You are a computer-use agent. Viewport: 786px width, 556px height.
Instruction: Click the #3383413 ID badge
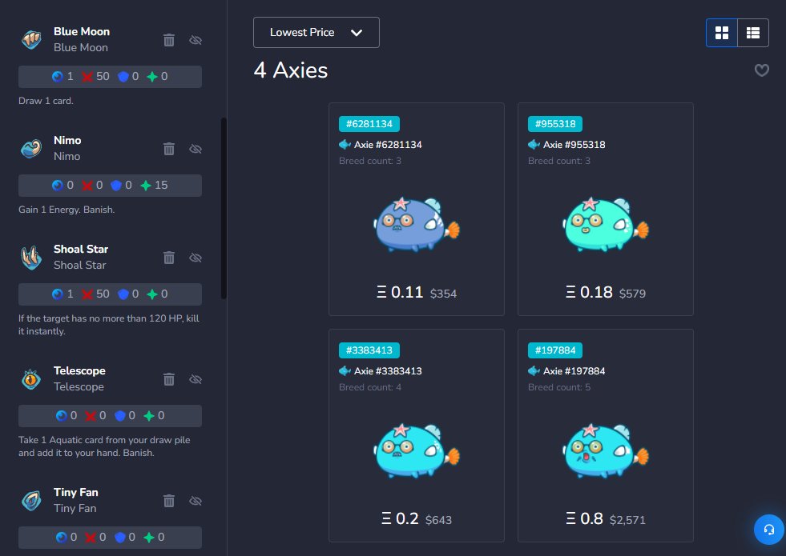click(x=369, y=350)
